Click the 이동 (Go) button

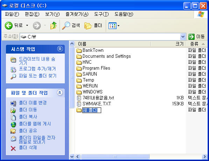click(x=197, y=36)
